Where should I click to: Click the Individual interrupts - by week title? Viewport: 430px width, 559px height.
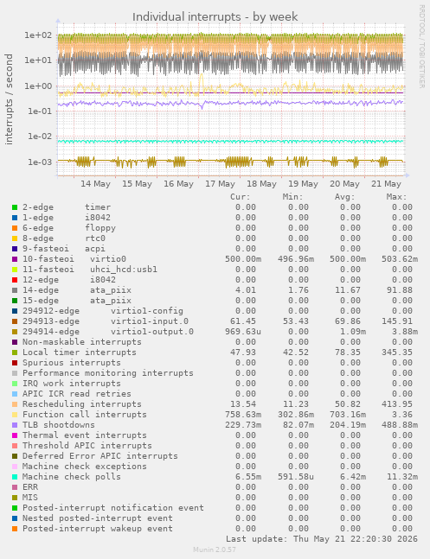coord(215,16)
